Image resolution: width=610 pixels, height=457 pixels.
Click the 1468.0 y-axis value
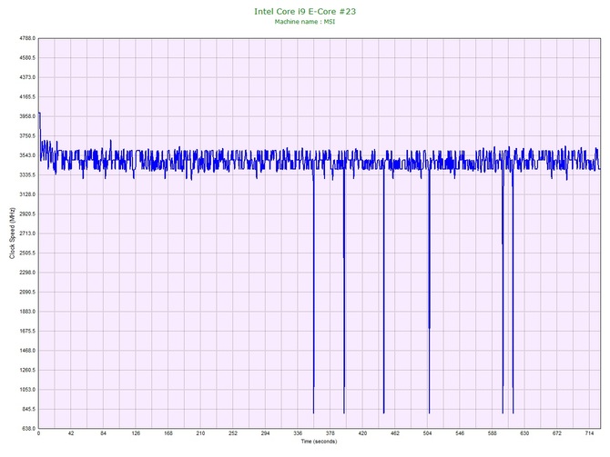pos(27,351)
